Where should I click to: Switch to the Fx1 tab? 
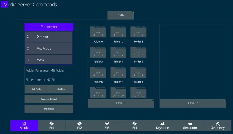point(52,126)
